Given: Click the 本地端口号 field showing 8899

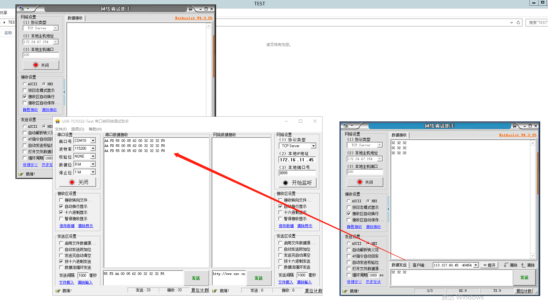Looking at the screenshot, I should [x=297, y=173].
